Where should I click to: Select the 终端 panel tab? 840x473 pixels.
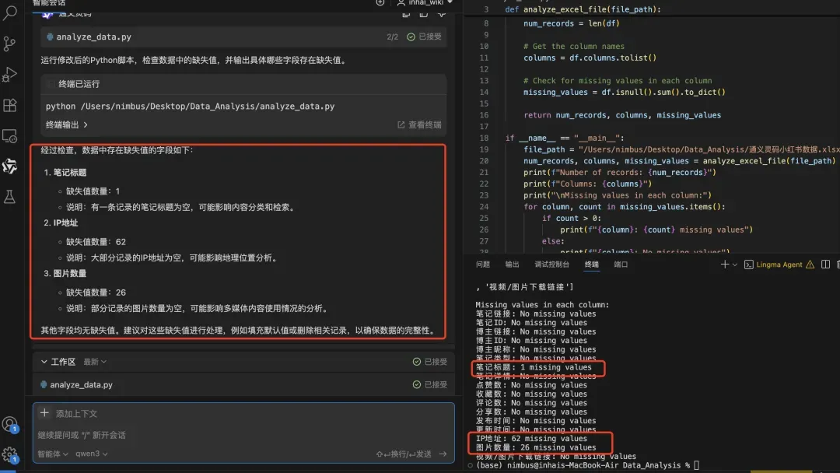coord(591,264)
